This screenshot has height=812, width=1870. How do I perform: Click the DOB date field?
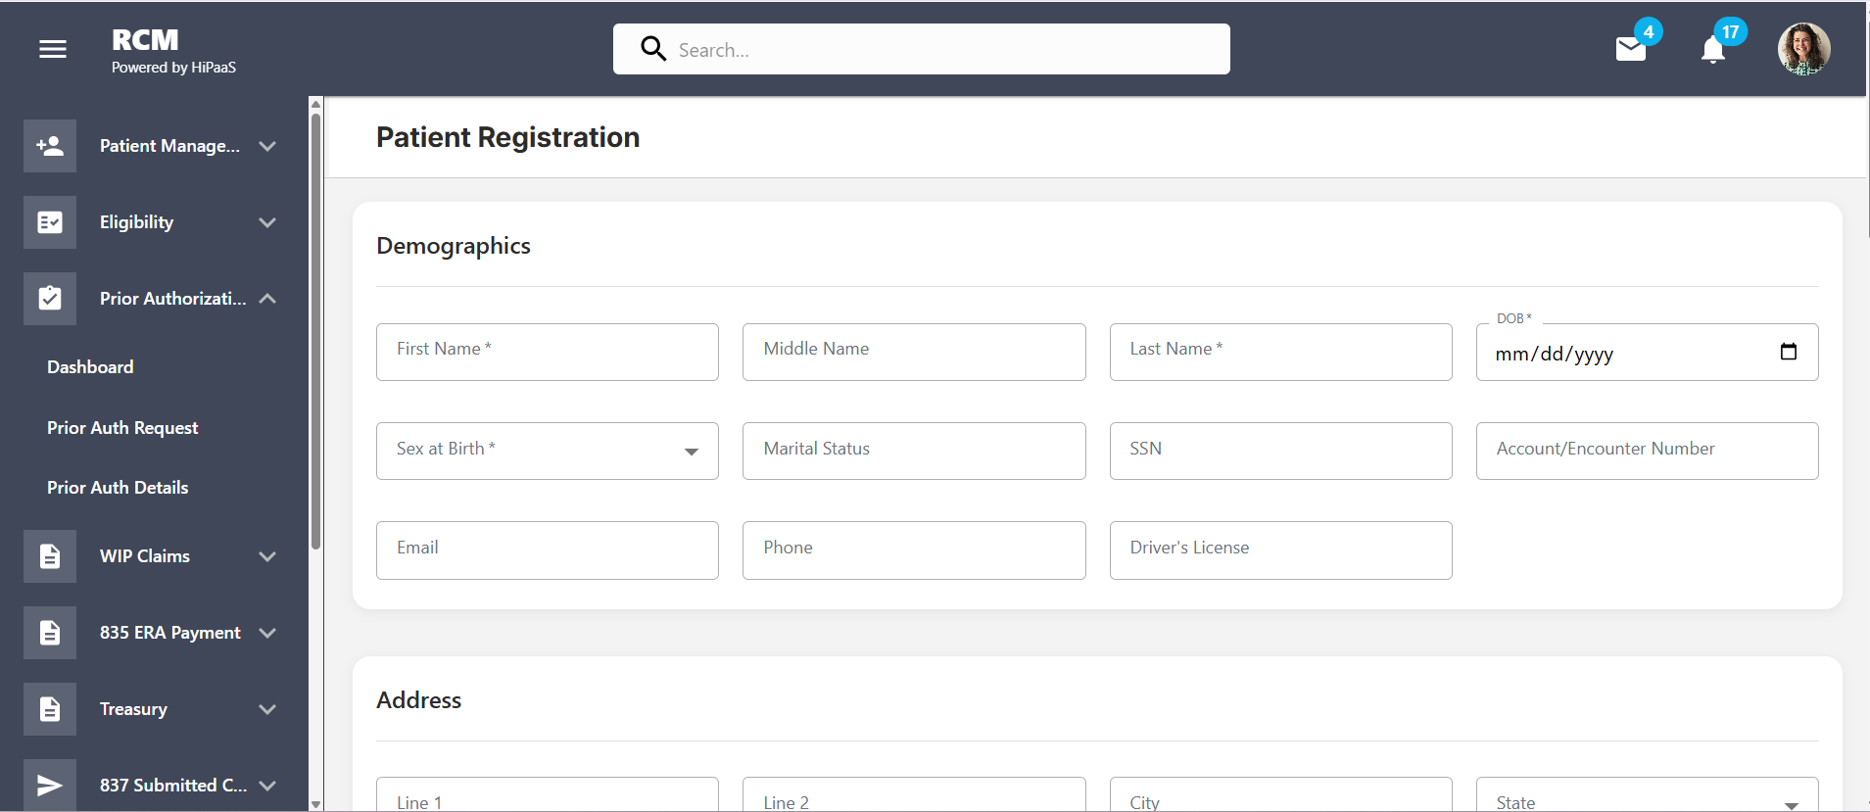(1647, 352)
